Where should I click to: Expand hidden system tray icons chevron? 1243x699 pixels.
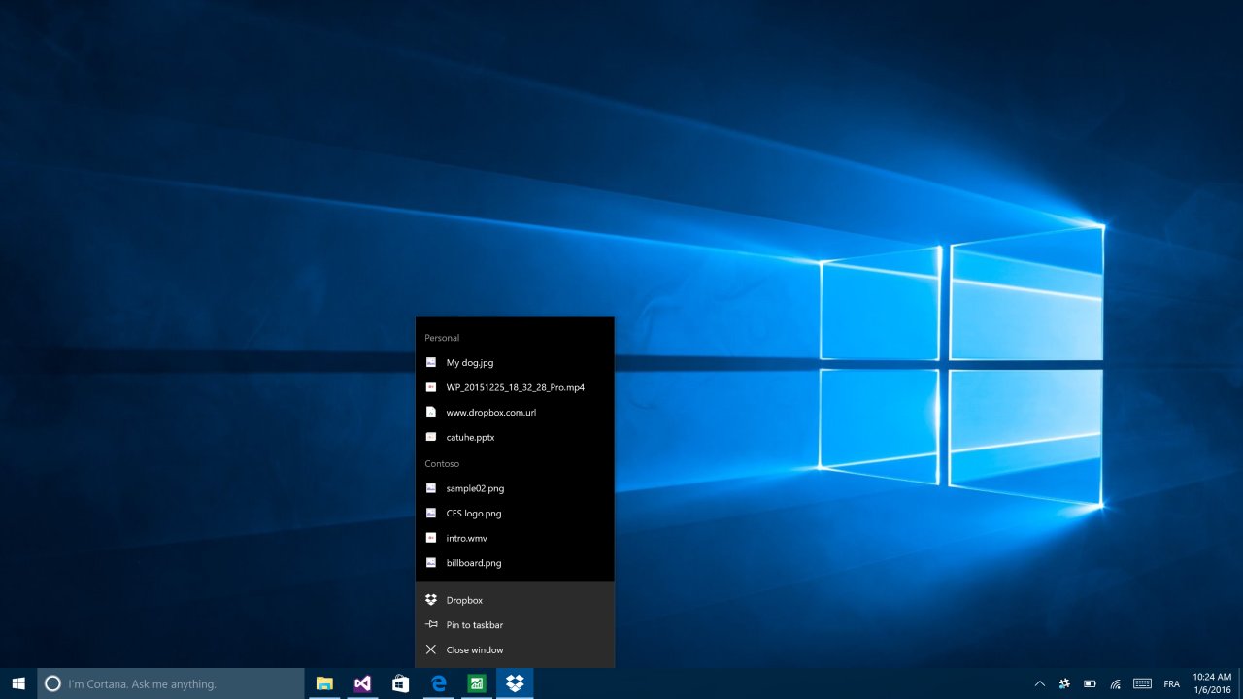click(x=1039, y=683)
